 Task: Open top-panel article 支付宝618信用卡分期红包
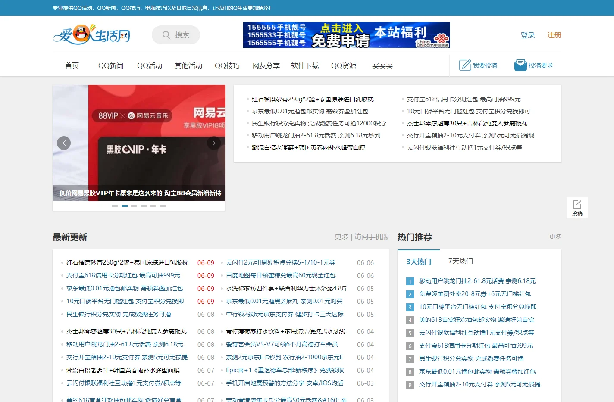pyautogui.click(x=464, y=99)
